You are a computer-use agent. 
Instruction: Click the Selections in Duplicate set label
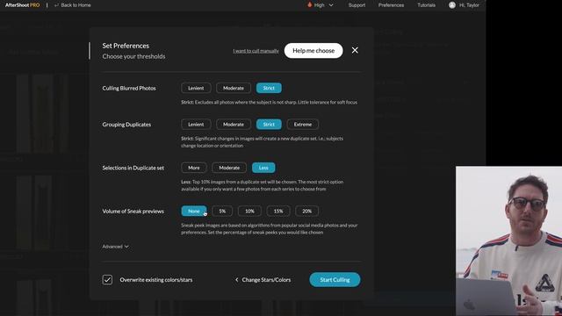pos(133,168)
